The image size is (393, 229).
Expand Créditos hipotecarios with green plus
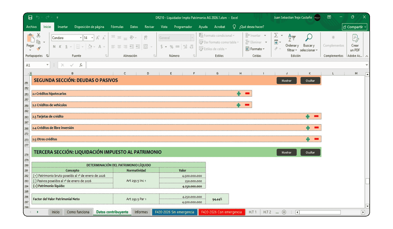[x=239, y=94]
